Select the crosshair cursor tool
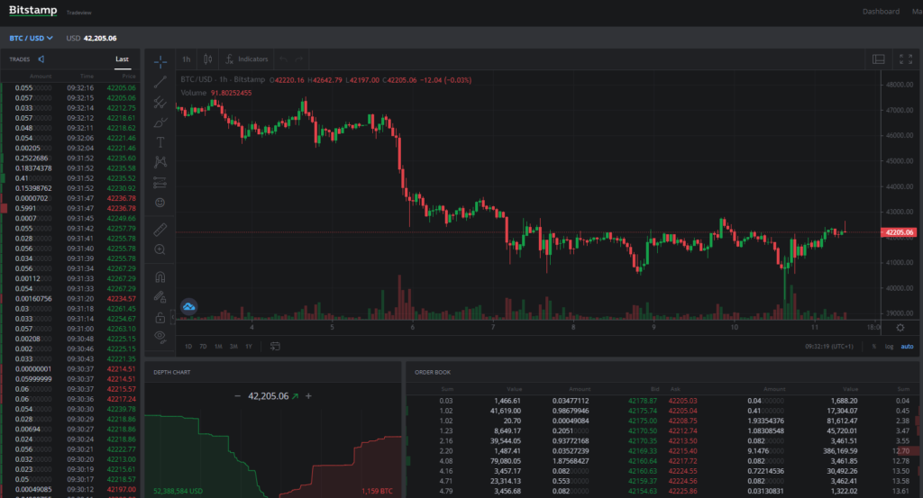Viewport: 923px width, 498px height. point(160,62)
